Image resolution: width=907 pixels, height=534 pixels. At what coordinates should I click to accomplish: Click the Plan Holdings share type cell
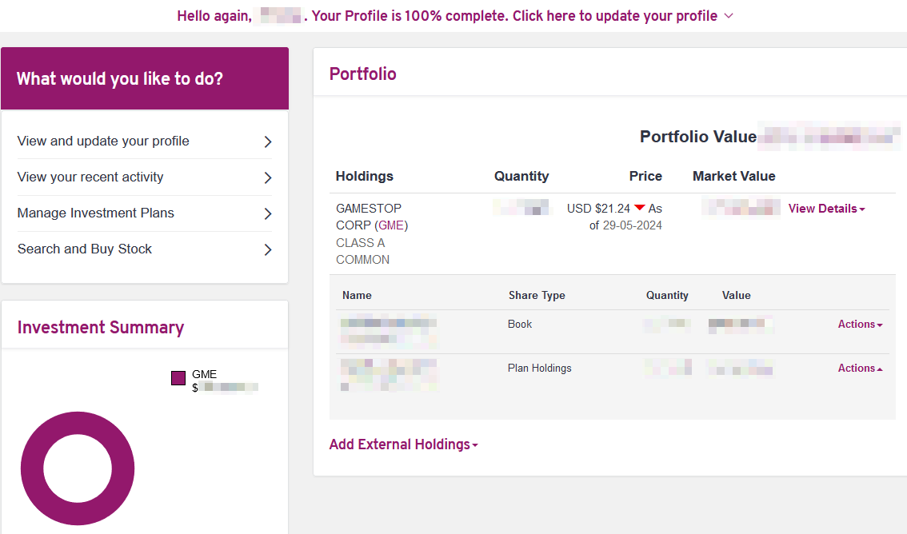point(539,369)
